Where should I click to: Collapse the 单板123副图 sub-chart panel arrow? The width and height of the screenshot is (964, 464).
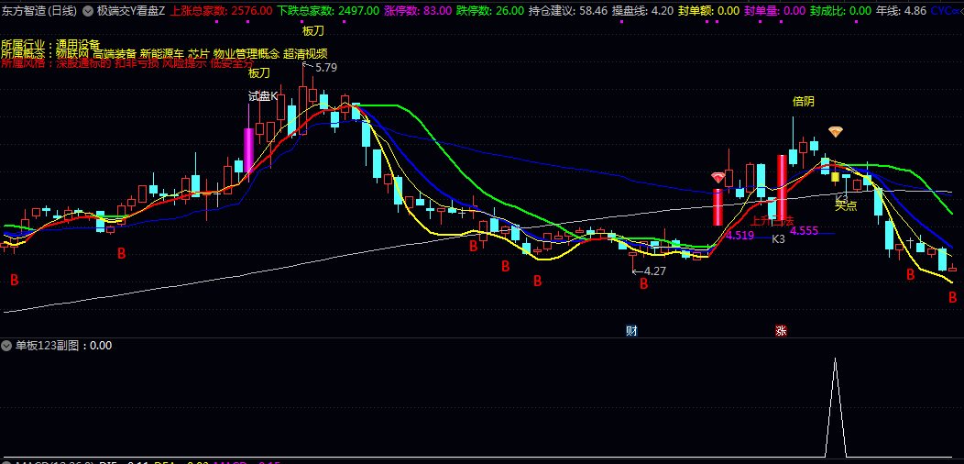7,346
